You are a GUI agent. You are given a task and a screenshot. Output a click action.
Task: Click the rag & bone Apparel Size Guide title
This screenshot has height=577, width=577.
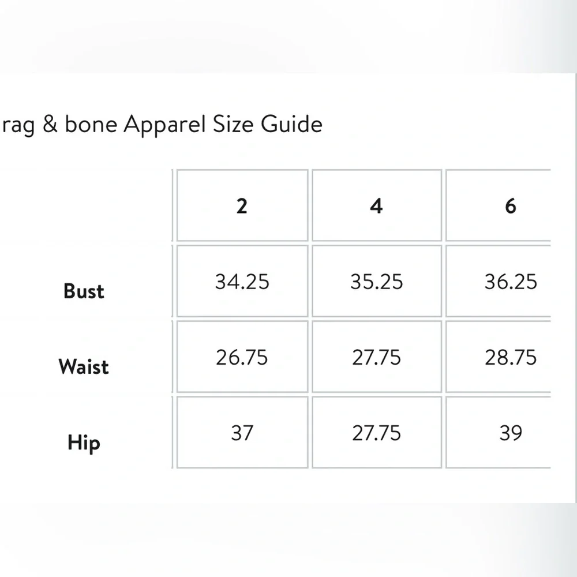coord(162,125)
